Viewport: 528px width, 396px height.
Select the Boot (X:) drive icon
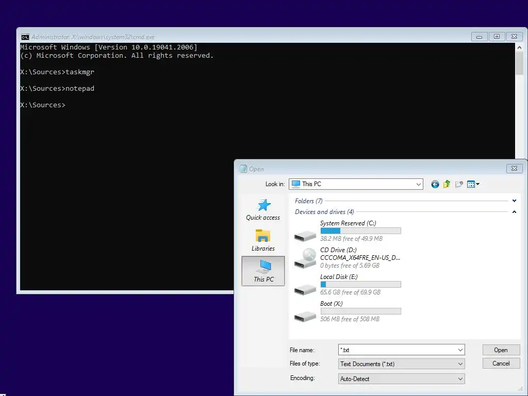pyautogui.click(x=305, y=316)
